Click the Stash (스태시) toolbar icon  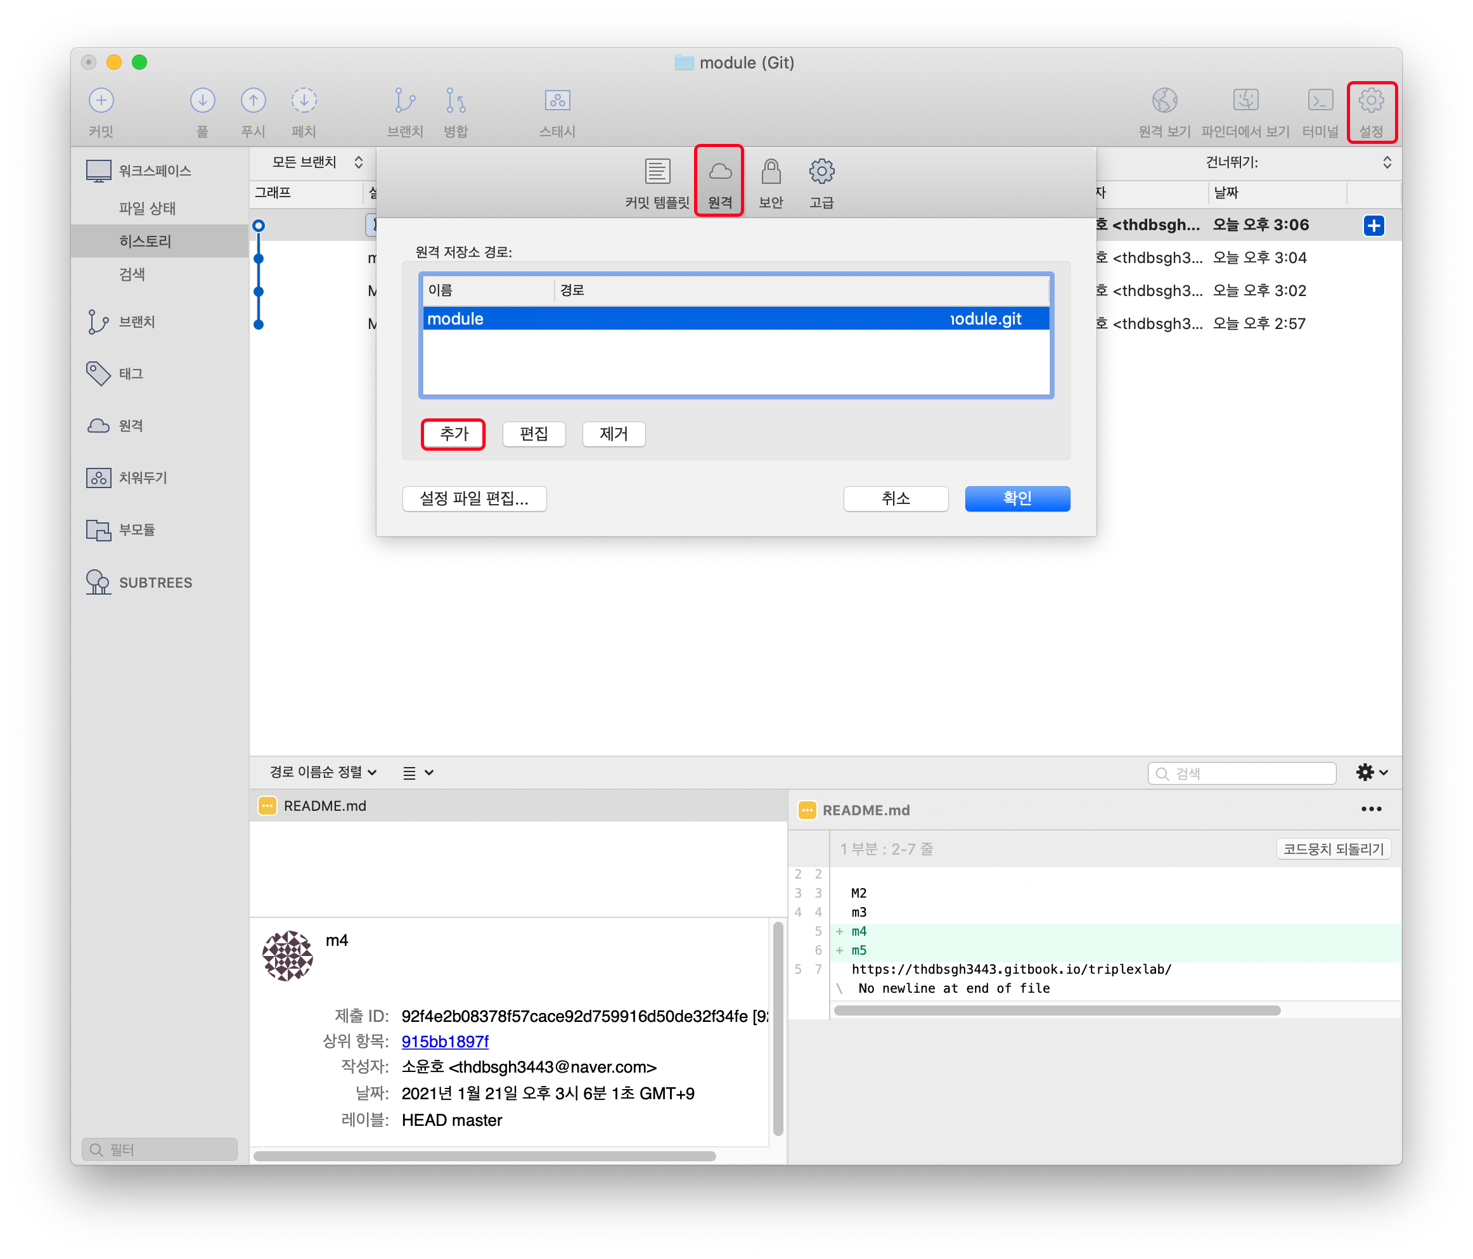click(557, 101)
